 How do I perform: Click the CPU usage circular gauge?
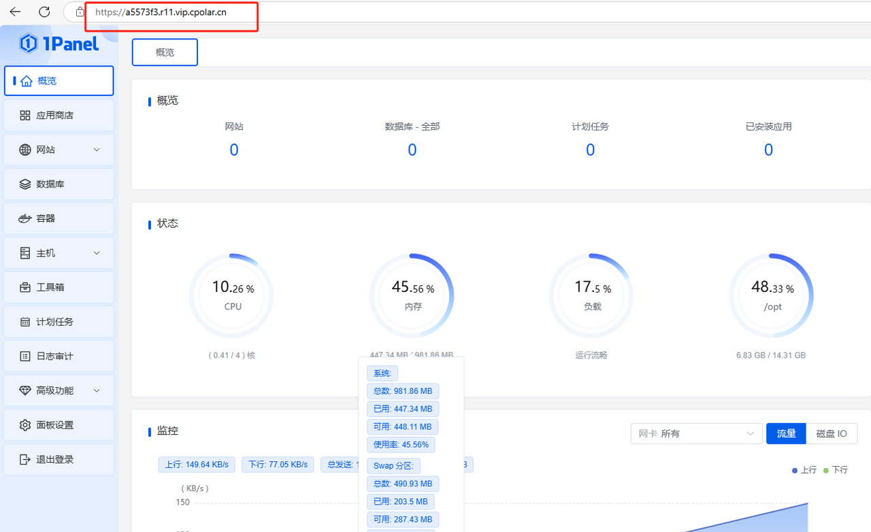pos(232,296)
